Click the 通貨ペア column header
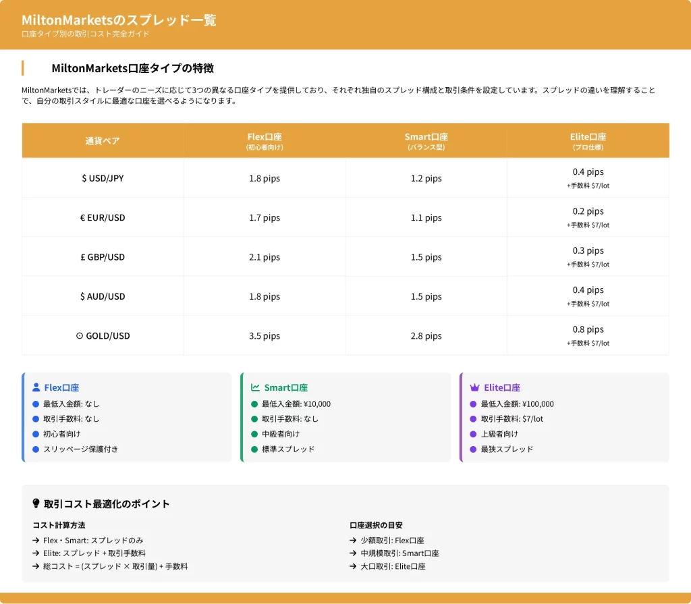Screen dimensions: 691x604 tap(103, 141)
